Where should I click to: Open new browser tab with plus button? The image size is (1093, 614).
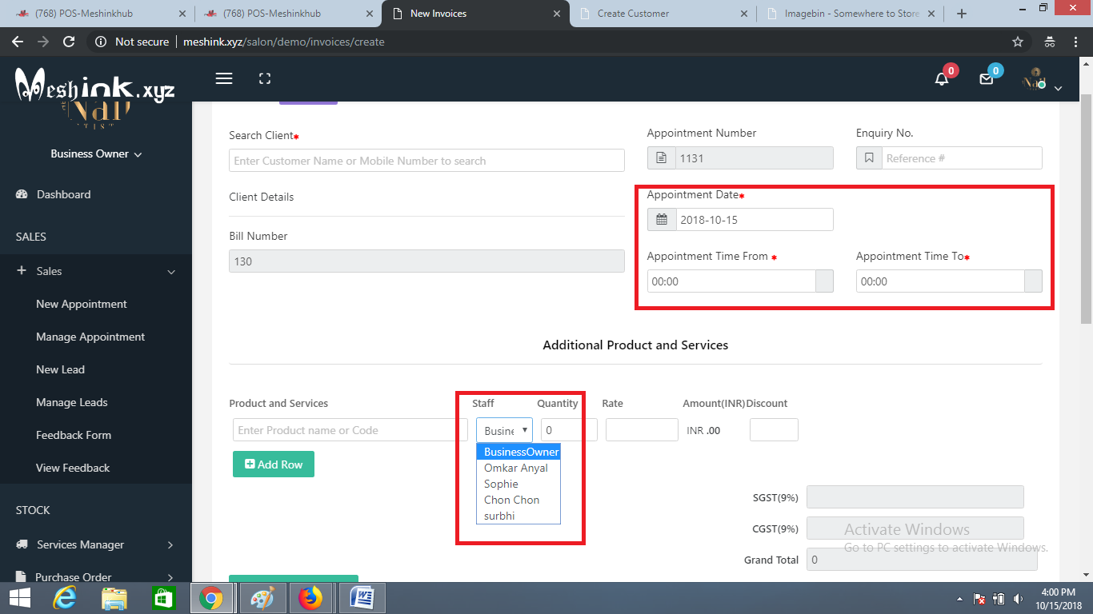tap(962, 14)
